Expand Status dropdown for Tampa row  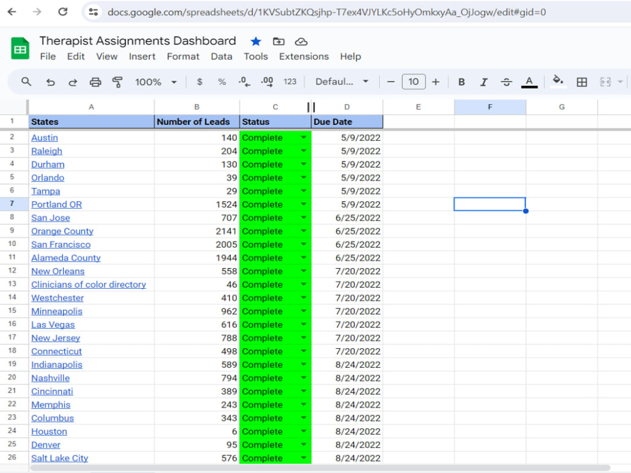coord(304,191)
